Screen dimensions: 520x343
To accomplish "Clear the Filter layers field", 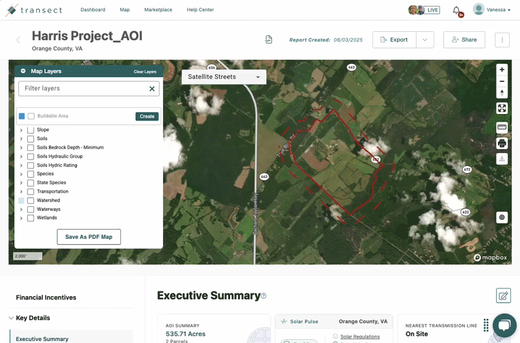I will 152,89.
